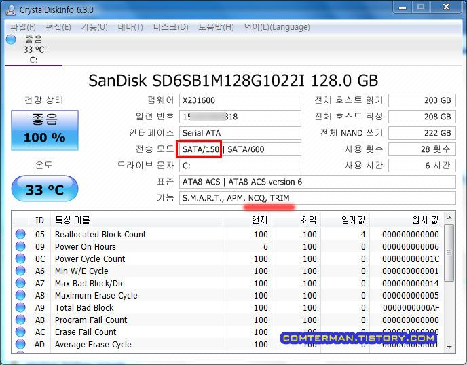Click status icon of Max Bad Block/Die
This screenshot has width=467, height=365.
pos(20,283)
